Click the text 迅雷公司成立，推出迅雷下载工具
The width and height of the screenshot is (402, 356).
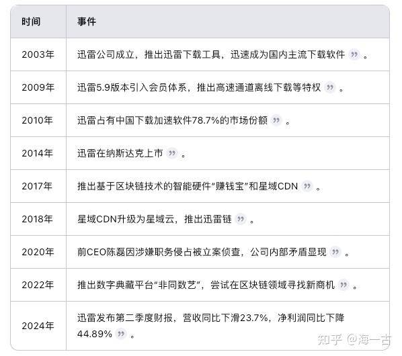point(149,54)
